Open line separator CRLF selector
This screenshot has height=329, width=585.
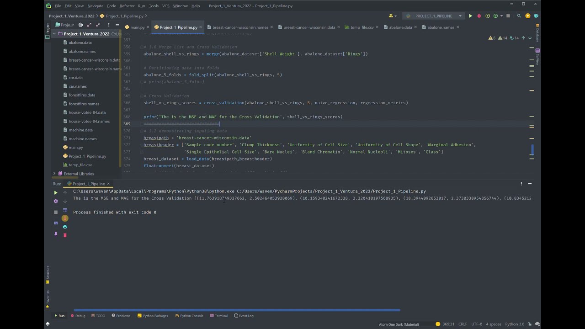pyautogui.click(x=463, y=324)
